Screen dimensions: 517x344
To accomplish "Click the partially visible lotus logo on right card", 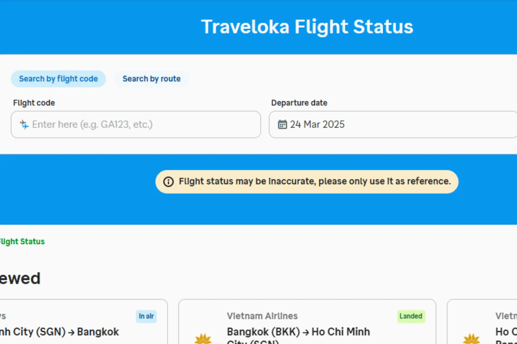I will 472,338.
